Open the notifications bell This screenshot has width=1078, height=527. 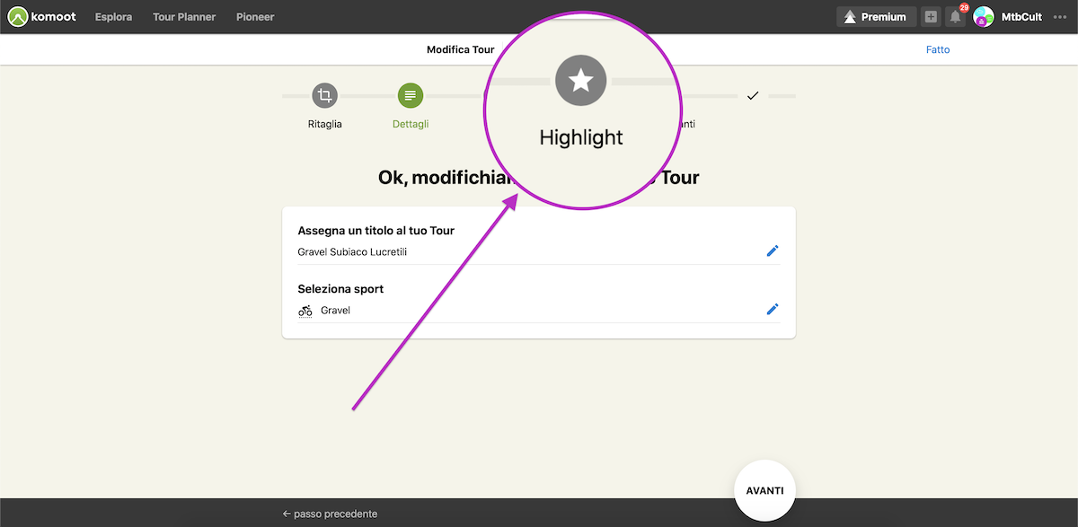(955, 17)
